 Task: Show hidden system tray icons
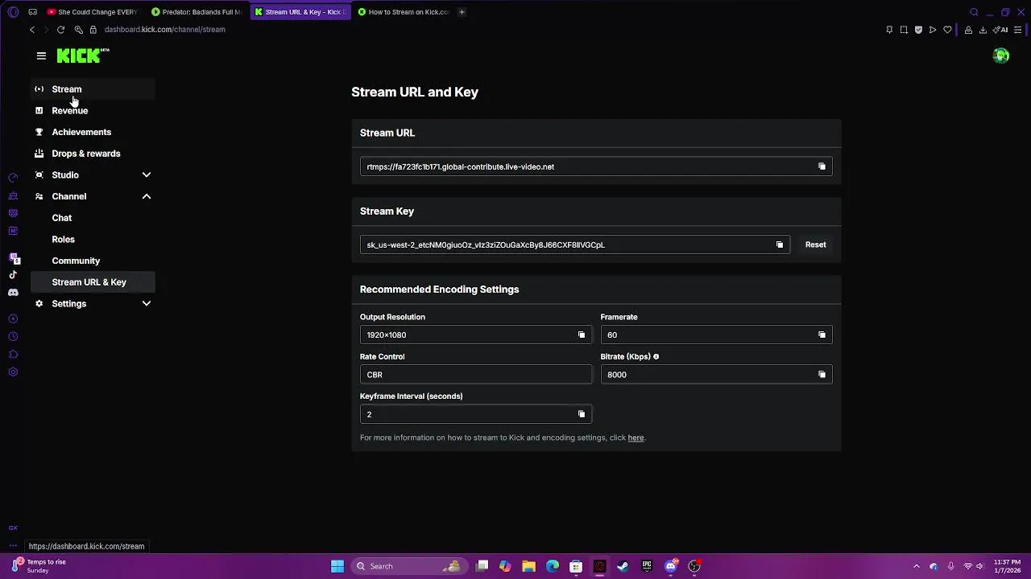[916, 566]
